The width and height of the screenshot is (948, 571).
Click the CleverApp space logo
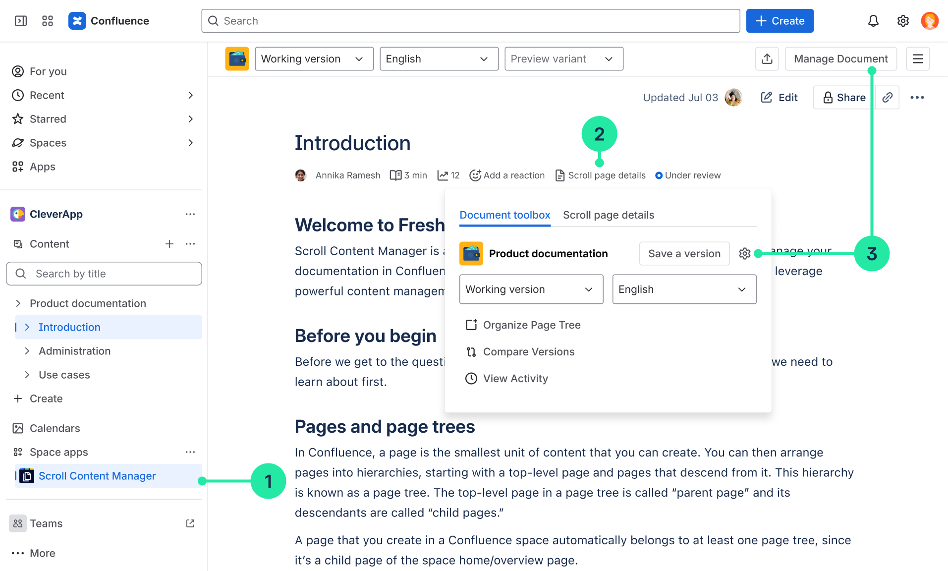[18, 214]
